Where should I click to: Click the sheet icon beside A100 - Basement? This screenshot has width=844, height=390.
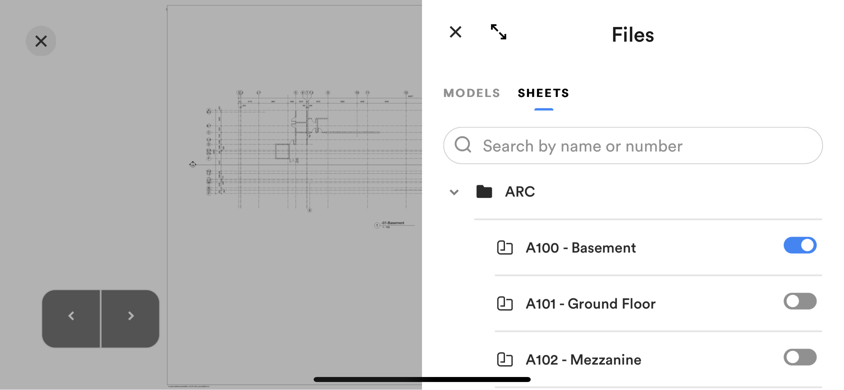point(505,248)
